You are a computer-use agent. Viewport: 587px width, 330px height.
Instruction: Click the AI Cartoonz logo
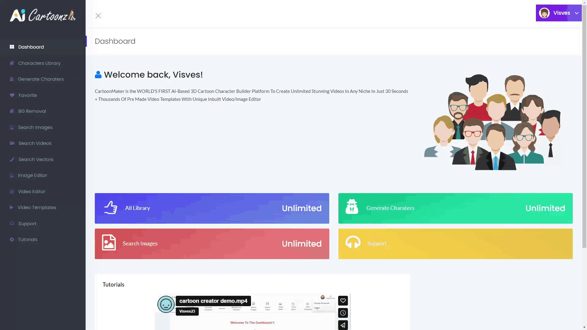43,16
